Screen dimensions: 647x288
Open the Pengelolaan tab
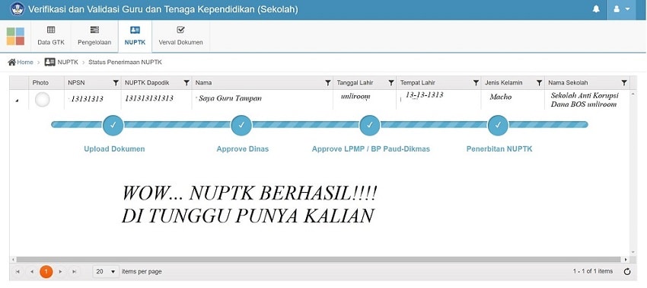pyautogui.click(x=94, y=37)
